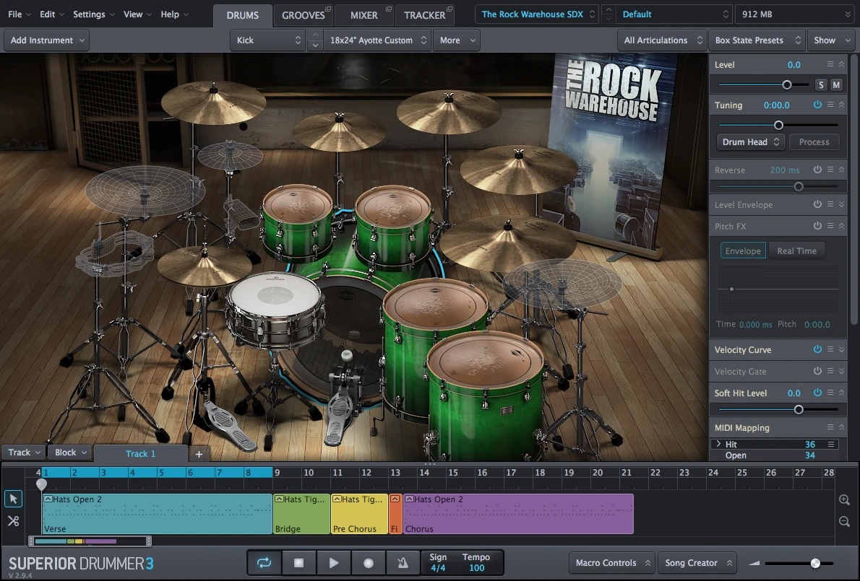Open the Show dropdown

831,40
